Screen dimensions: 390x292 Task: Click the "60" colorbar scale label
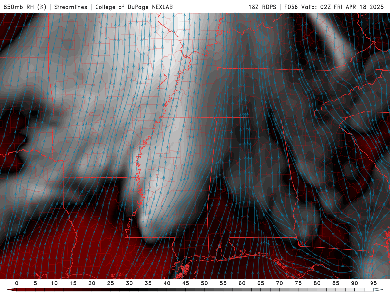tap(242, 283)
